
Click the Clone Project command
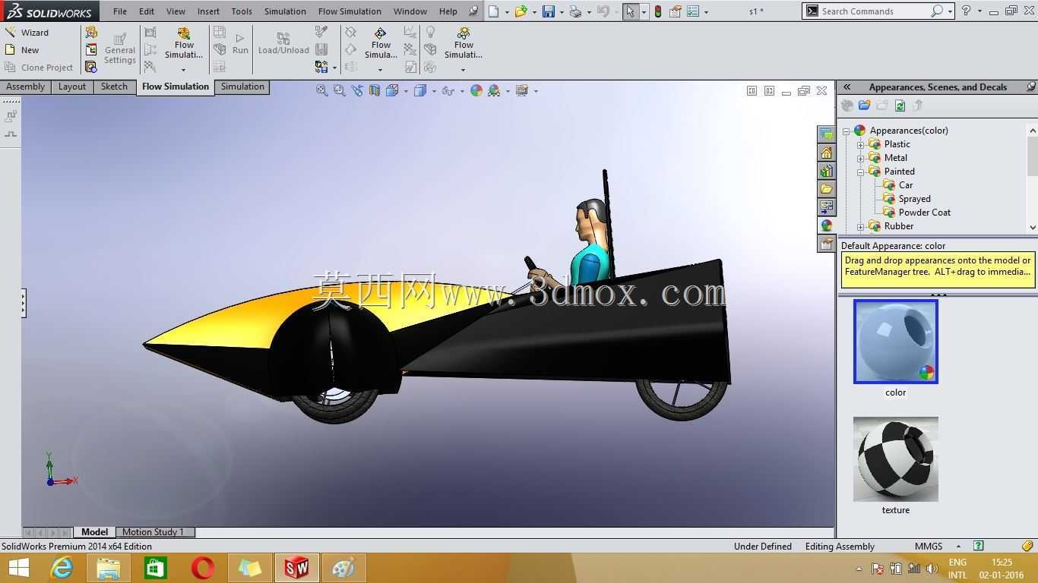coord(39,68)
